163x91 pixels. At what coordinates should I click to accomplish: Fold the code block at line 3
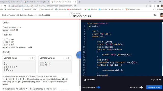(x=86, y=29)
